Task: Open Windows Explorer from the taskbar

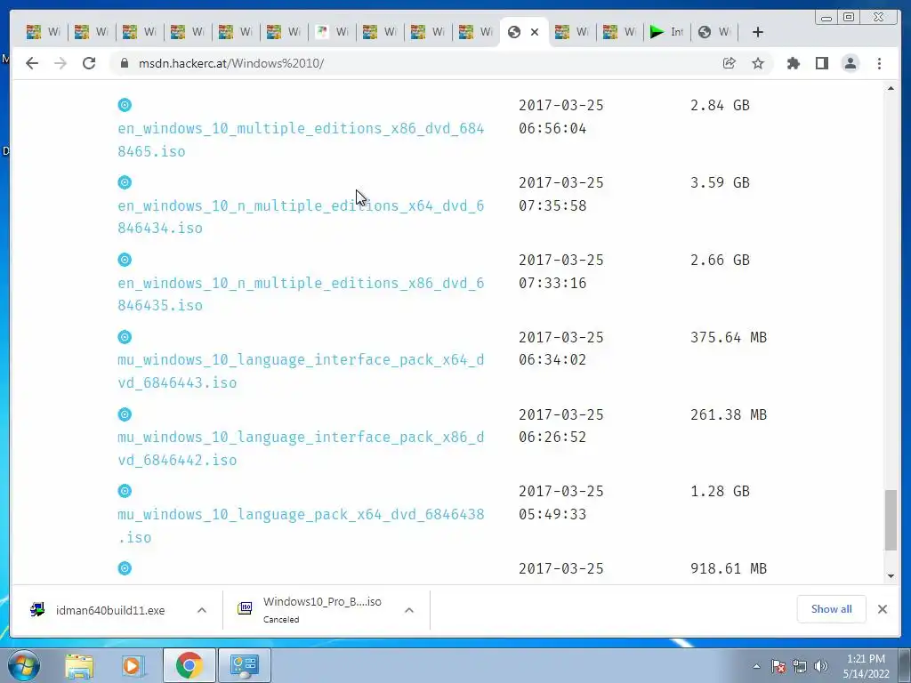Action: [79, 665]
